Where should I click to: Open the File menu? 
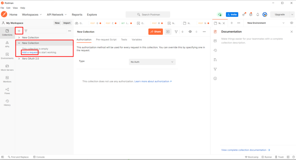pos(2,8)
